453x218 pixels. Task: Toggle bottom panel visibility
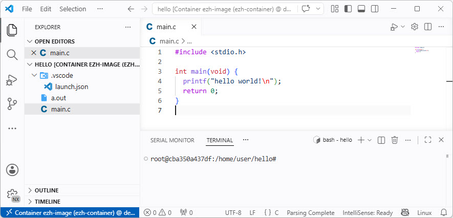click(x=361, y=9)
